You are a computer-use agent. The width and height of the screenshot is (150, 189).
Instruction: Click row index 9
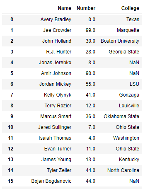pos(12,116)
